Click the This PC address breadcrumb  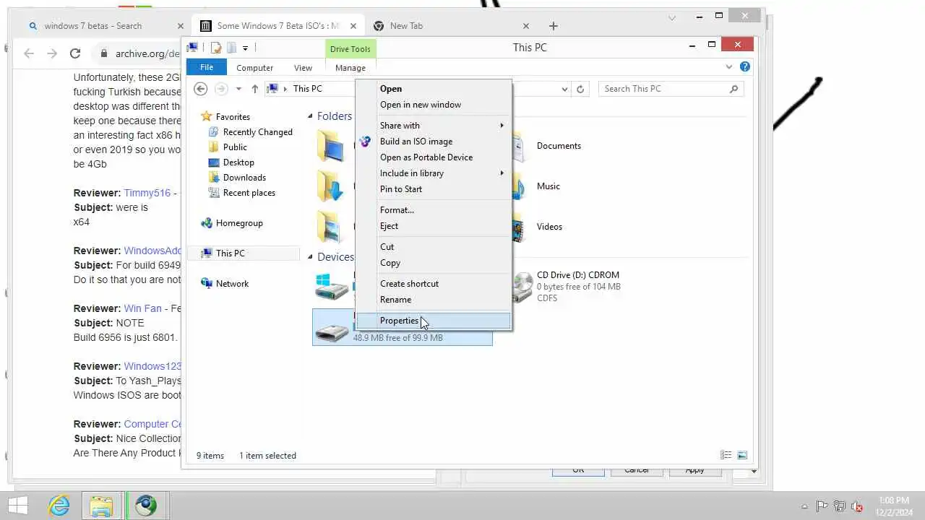coord(308,89)
